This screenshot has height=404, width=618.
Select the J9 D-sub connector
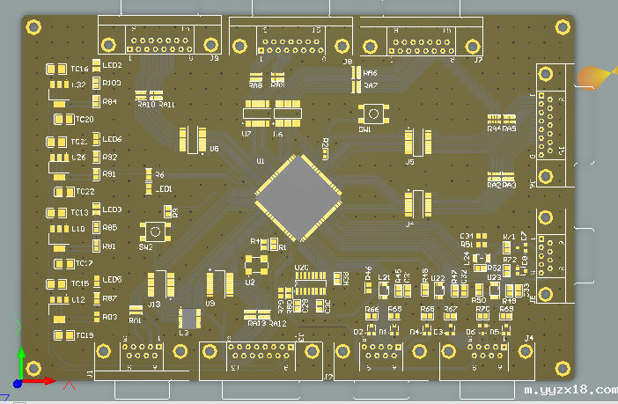160,38
